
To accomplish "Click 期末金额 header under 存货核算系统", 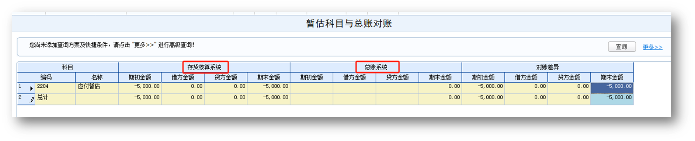I will pos(269,77).
